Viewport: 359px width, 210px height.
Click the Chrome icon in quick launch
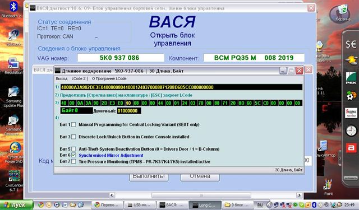pos(41,205)
